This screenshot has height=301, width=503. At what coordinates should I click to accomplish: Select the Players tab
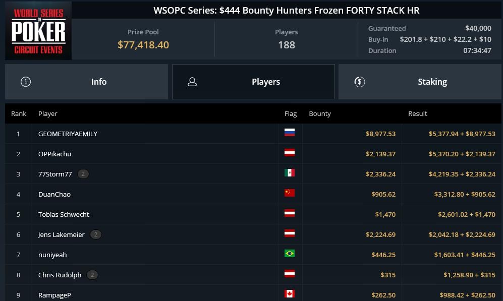[253, 82]
